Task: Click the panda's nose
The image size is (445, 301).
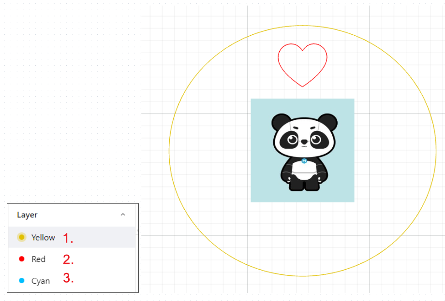Action: pos(304,141)
